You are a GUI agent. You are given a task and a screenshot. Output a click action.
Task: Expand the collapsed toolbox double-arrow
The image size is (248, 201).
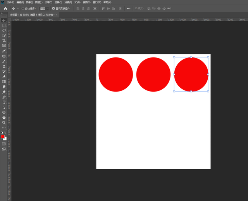pos(2,13)
